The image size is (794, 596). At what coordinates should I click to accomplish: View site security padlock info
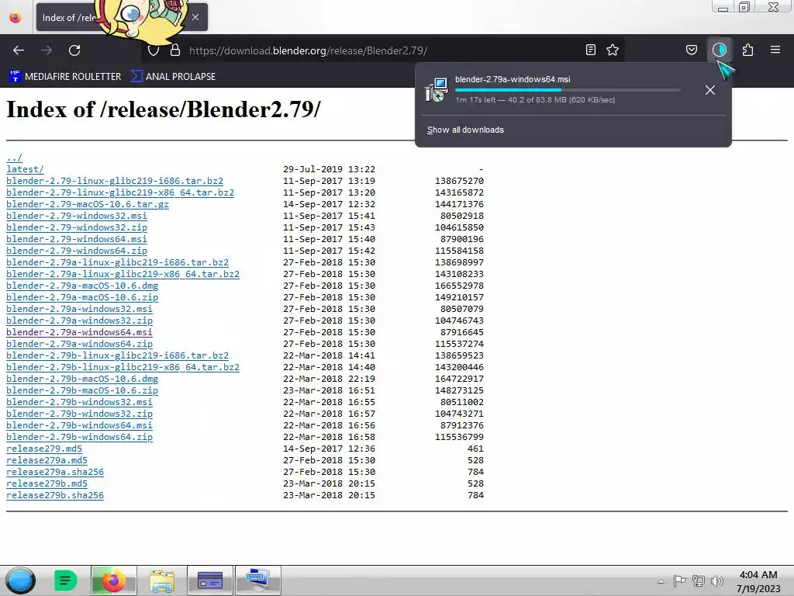[175, 50]
